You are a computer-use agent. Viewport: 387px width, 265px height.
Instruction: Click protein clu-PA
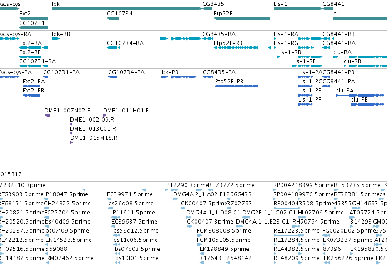pos(345,91)
